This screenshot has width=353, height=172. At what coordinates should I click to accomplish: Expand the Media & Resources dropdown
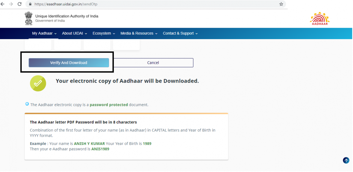click(x=139, y=33)
